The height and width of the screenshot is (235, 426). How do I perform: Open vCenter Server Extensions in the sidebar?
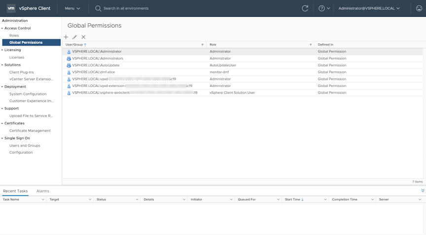click(31, 79)
